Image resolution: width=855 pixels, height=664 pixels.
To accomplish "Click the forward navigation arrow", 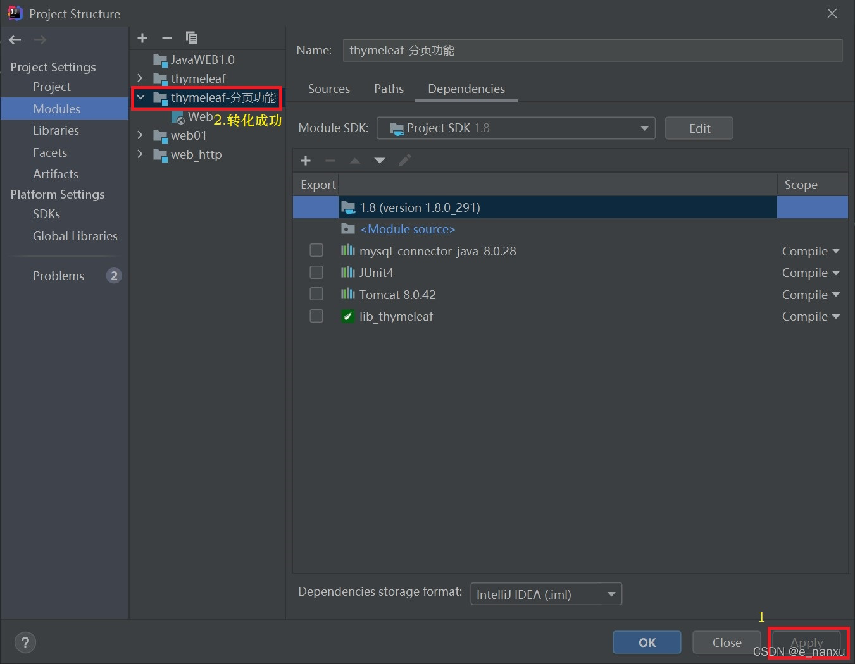I will pos(40,40).
